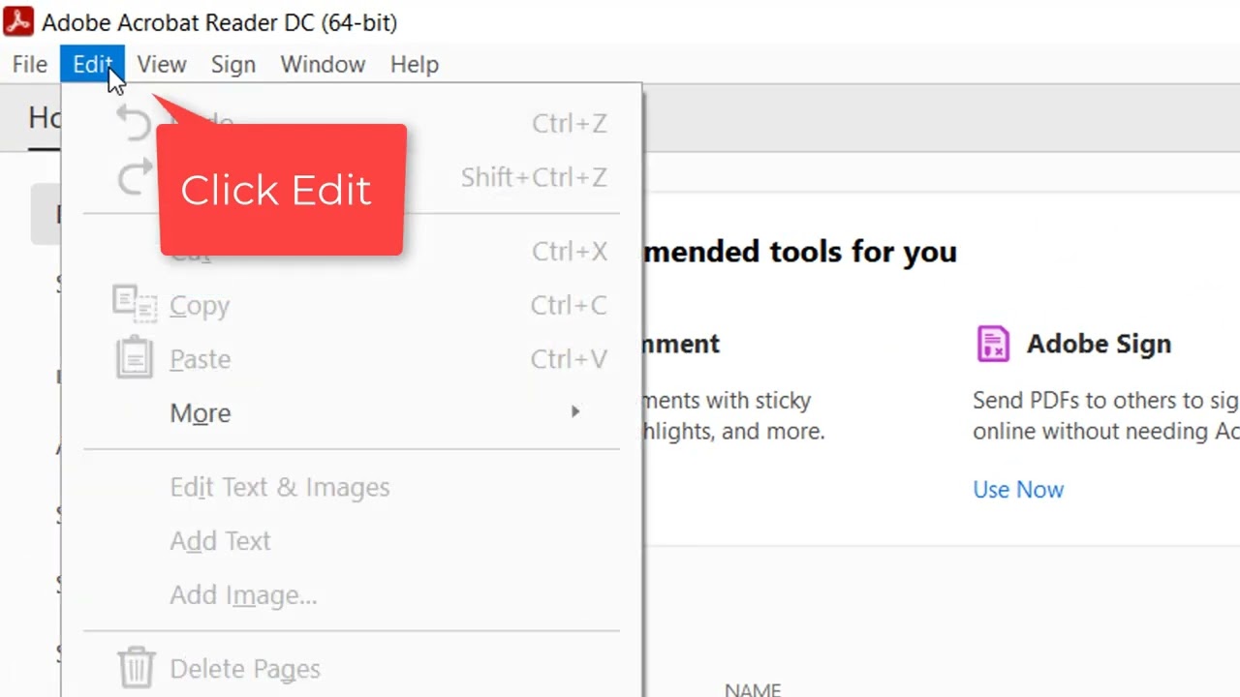Click the Paste clipboard icon
Screen dimensions: 1240x697
tap(135, 358)
